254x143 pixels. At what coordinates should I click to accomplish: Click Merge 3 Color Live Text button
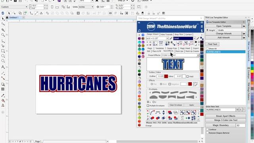(x=225, y=120)
